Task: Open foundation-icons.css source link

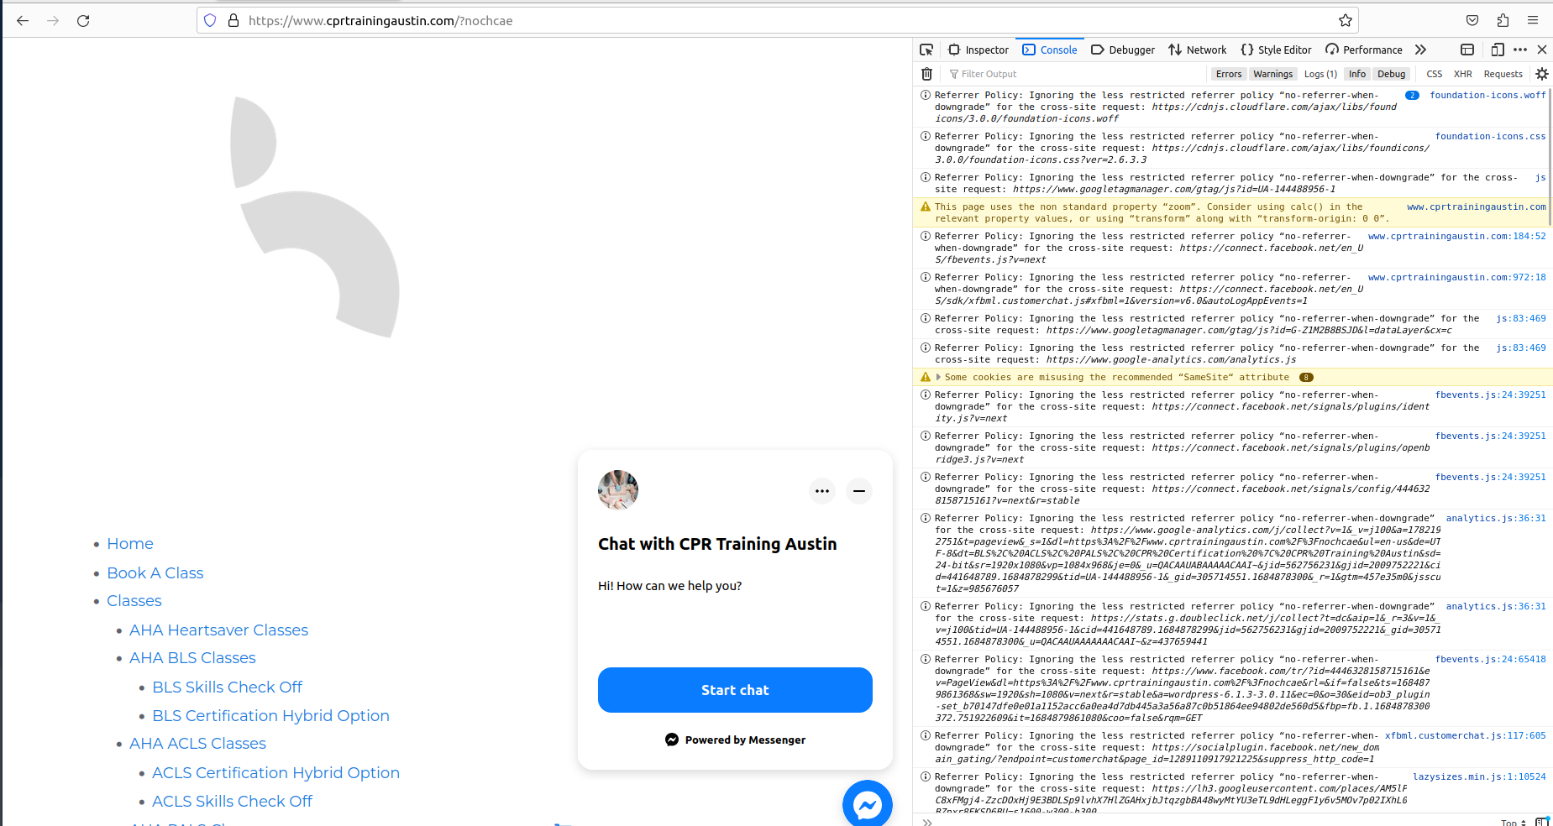Action: click(1490, 137)
